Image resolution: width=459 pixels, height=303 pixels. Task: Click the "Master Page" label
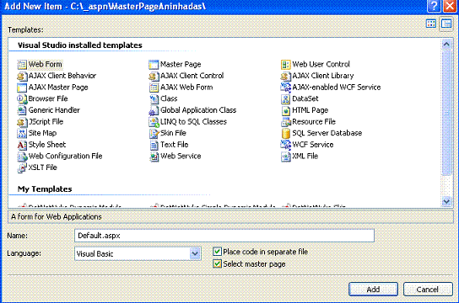pos(181,64)
